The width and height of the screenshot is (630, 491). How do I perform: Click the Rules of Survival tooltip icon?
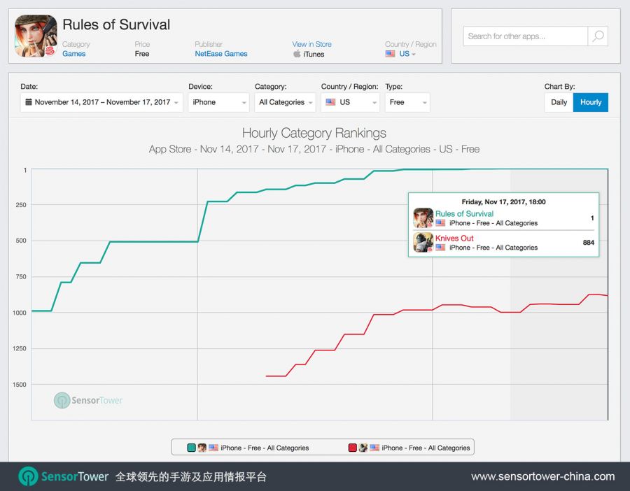[423, 218]
